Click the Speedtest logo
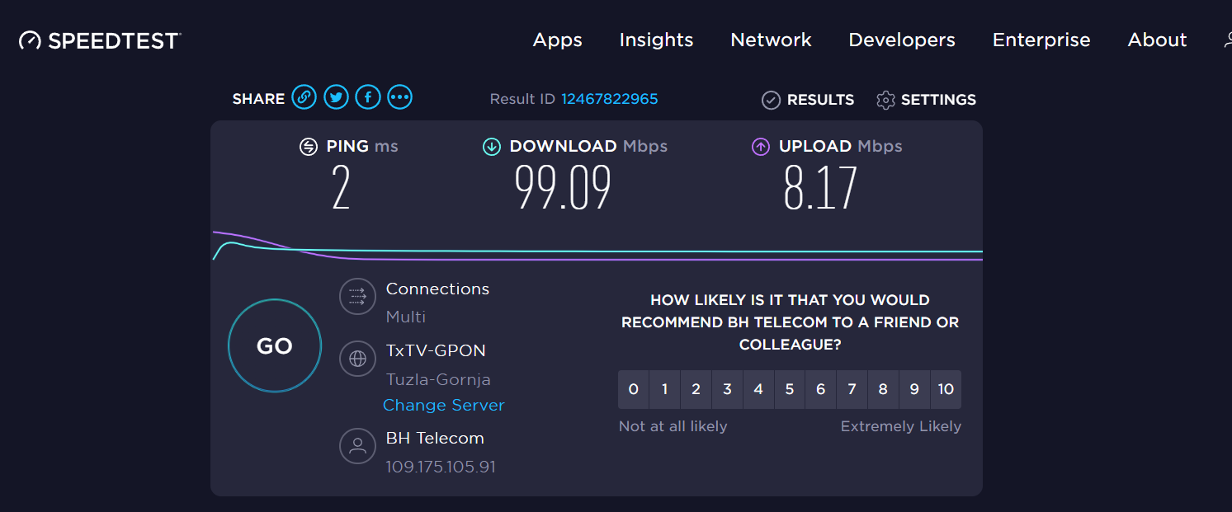Screen dimensions: 1232x512 100,40
